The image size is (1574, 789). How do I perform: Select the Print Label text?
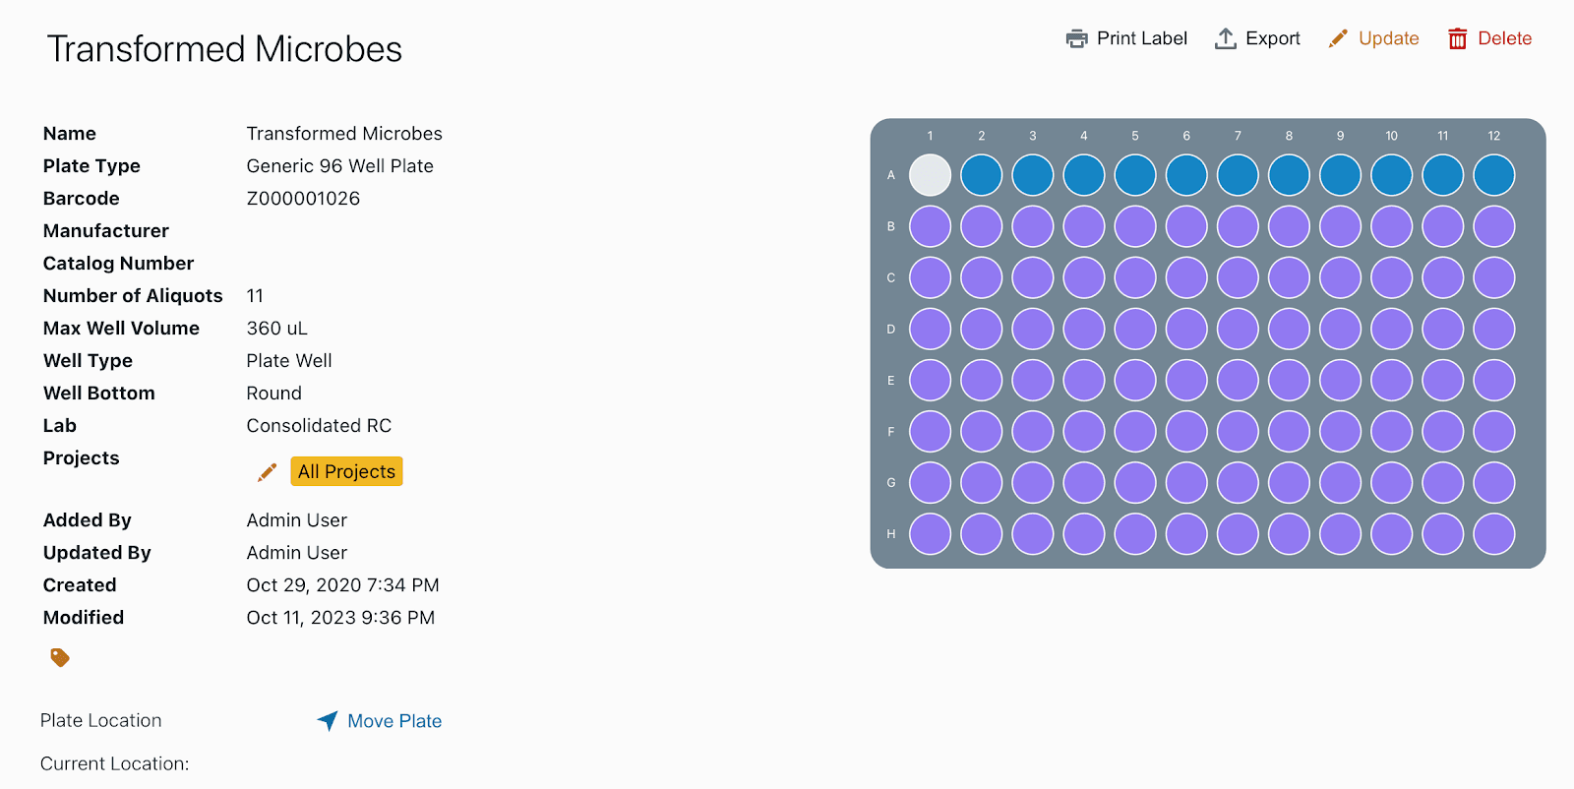1141,38
